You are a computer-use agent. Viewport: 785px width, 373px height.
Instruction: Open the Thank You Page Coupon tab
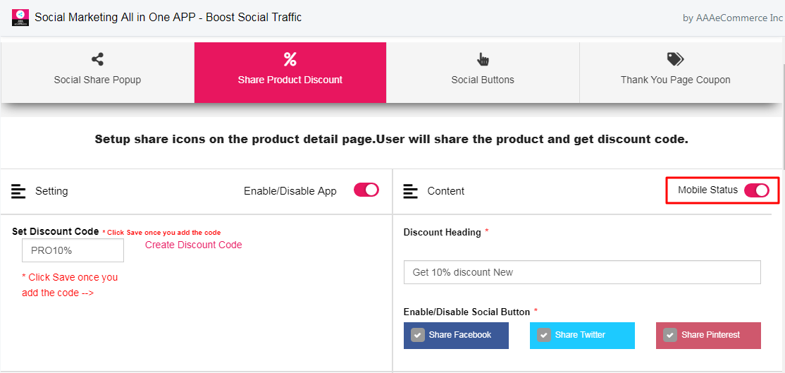click(675, 73)
